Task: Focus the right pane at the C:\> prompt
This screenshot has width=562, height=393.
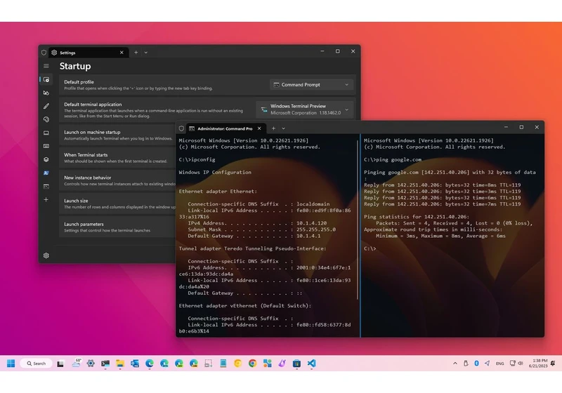Action: (x=370, y=248)
